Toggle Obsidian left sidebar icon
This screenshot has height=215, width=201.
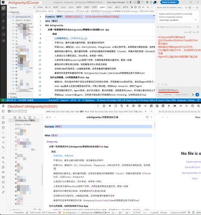coord(3,111)
